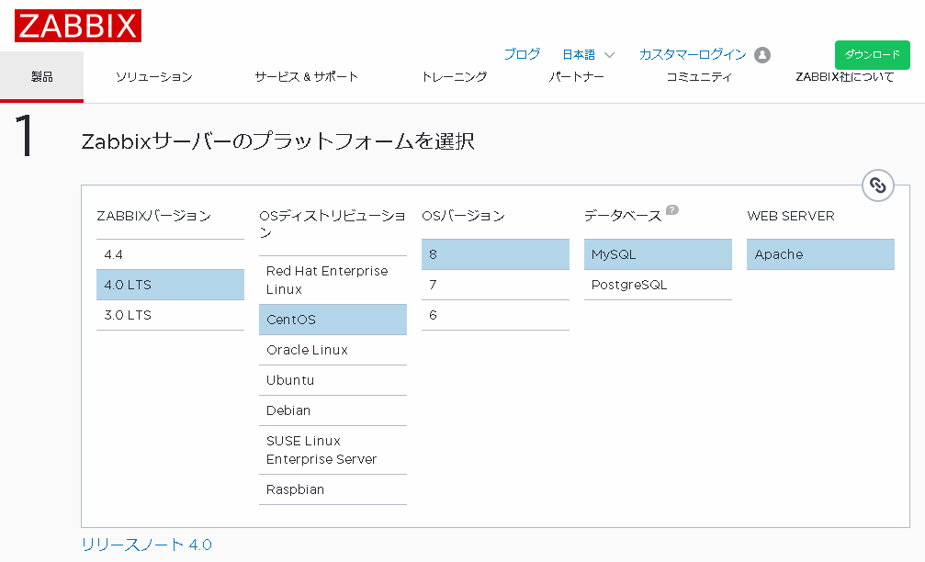The height and width of the screenshot is (562, 925).
Task: Click the ZABBIX logo
Action: click(78, 26)
